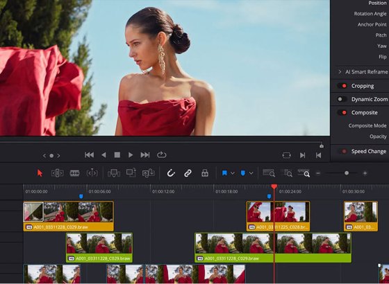Jump to previous keyframe arrow
Image resolution: width=389 pixels, height=284 pixels.
click(44, 156)
